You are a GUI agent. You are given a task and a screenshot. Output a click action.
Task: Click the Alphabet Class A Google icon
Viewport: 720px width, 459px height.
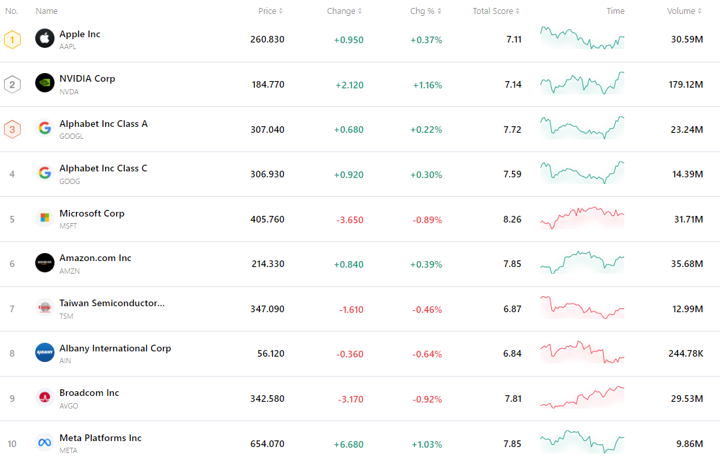click(44, 128)
